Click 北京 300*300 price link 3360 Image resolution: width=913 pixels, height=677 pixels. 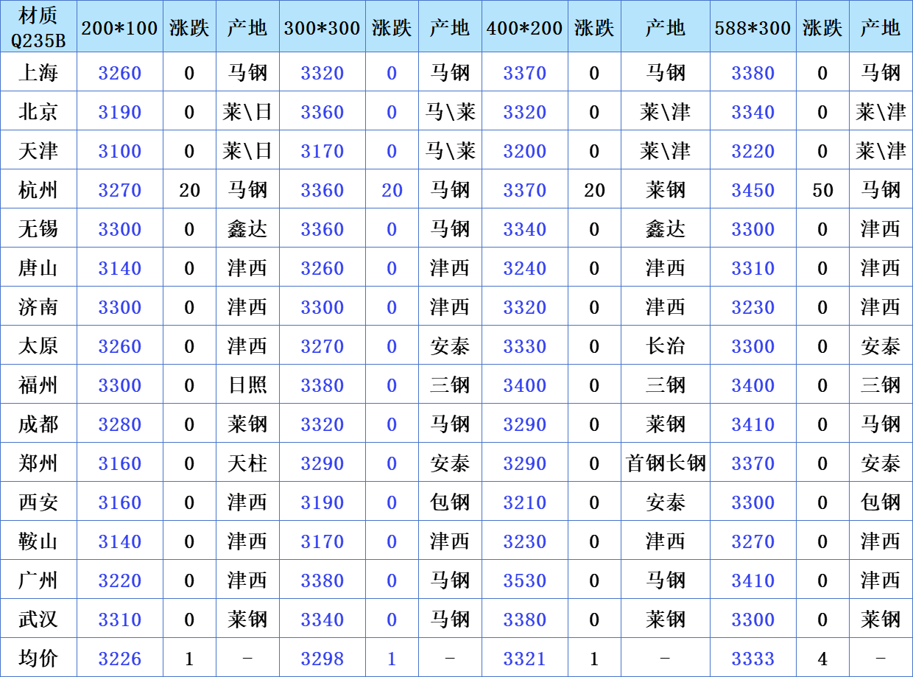tap(322, 112)
